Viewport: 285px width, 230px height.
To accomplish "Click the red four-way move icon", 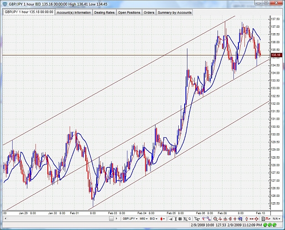I will click(x=256, y=219).
